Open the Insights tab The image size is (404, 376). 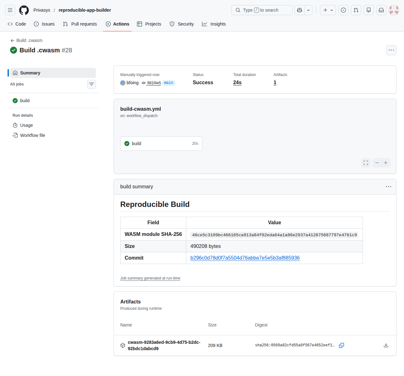point(214,24)
